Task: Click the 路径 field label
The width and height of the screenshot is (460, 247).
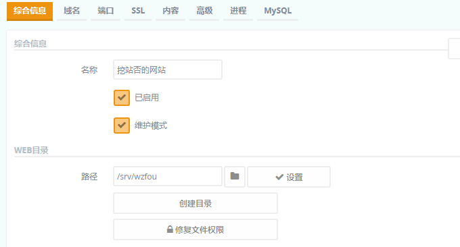Action: pyautogui.click(x=89, y=176)
